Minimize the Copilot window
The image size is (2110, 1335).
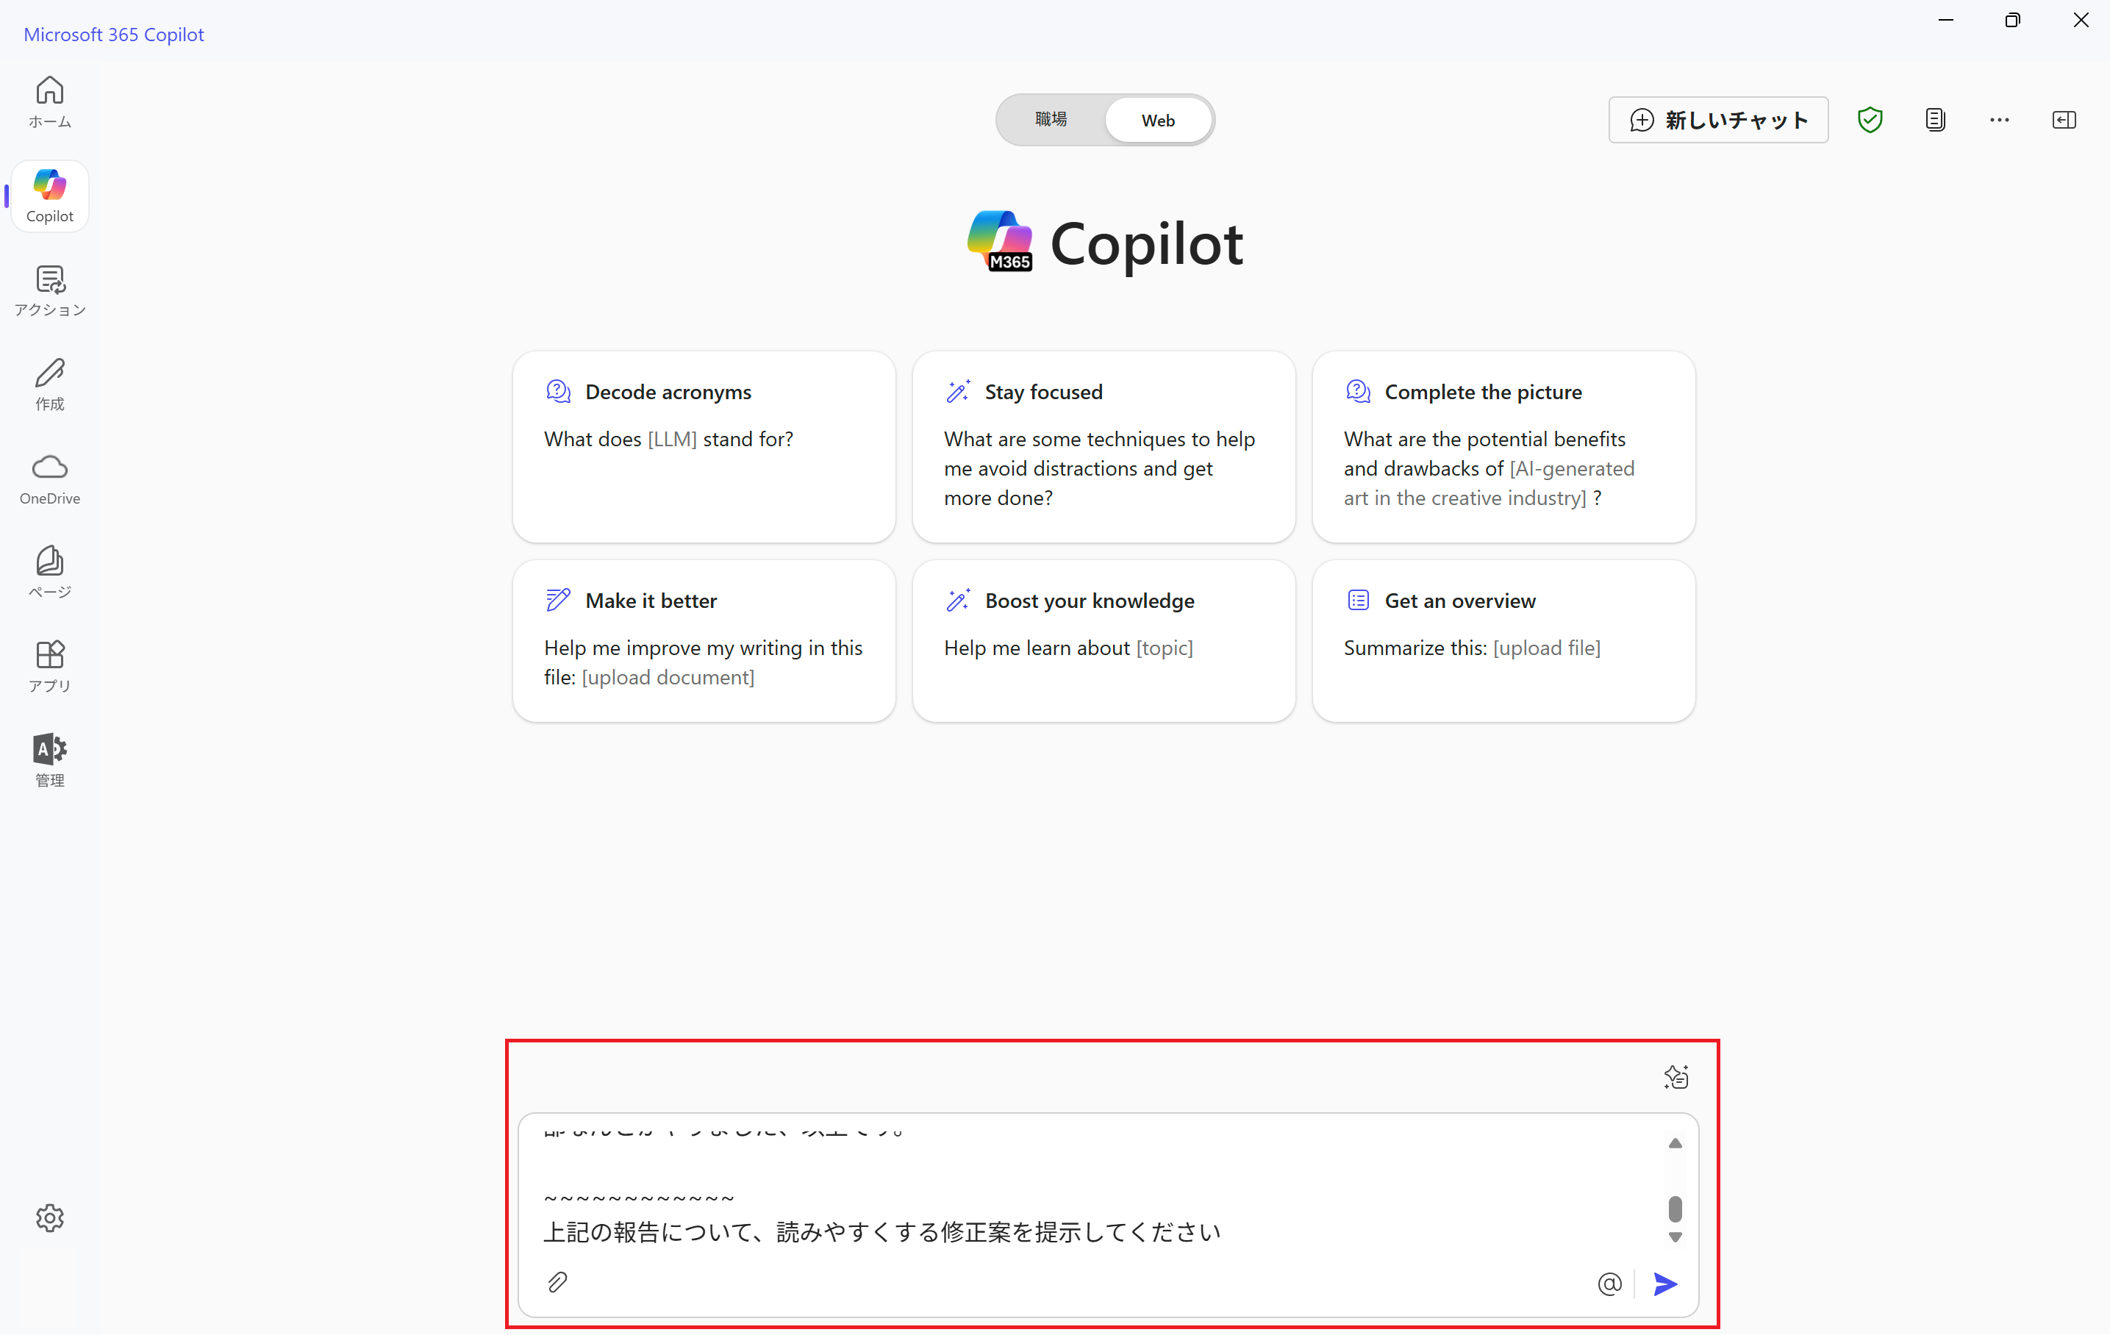1946,20
